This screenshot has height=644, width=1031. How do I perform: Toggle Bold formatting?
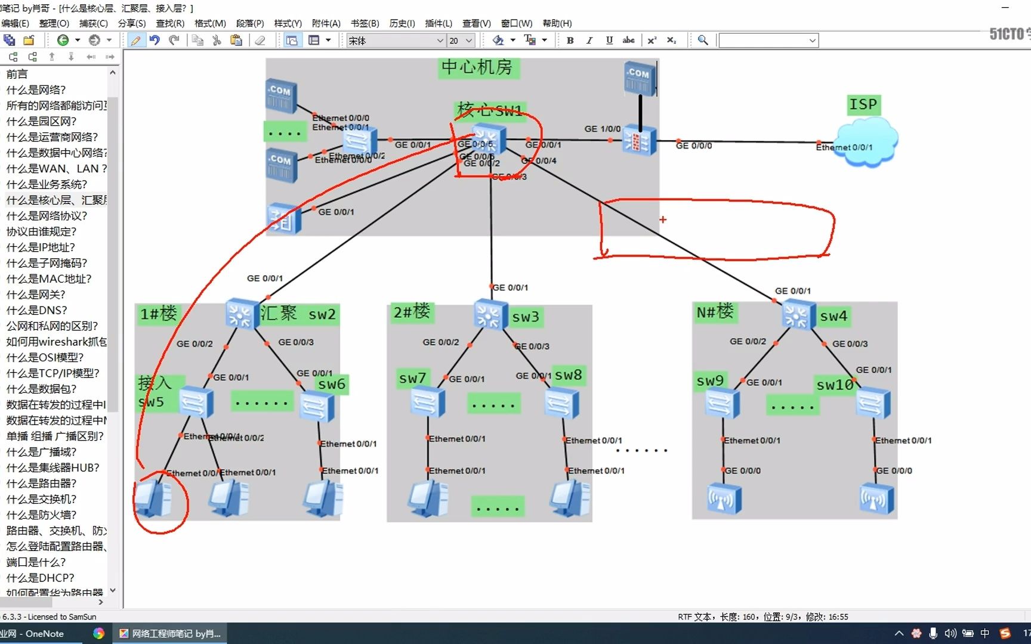(x=570, y=40)
